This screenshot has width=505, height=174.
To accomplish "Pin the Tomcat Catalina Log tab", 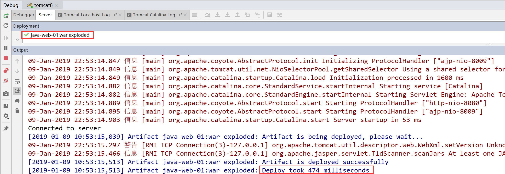I will tap(180, 15).
